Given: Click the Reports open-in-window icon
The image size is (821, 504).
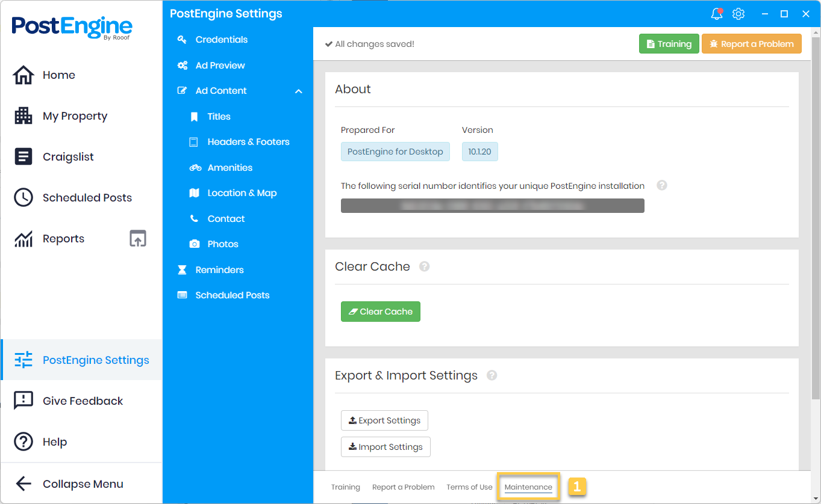Looking at the screenshot, I should coord(138,238).
